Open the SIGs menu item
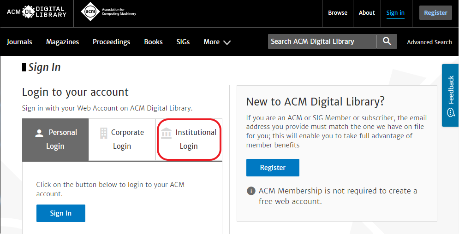The height and width of the screenshot is (234, 459). 183,42
